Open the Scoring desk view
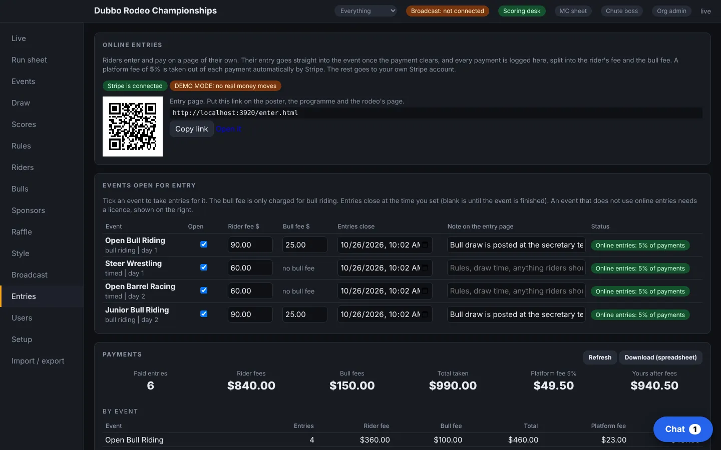Viewport: 721px width, 450px height. (x=522, y=11)
